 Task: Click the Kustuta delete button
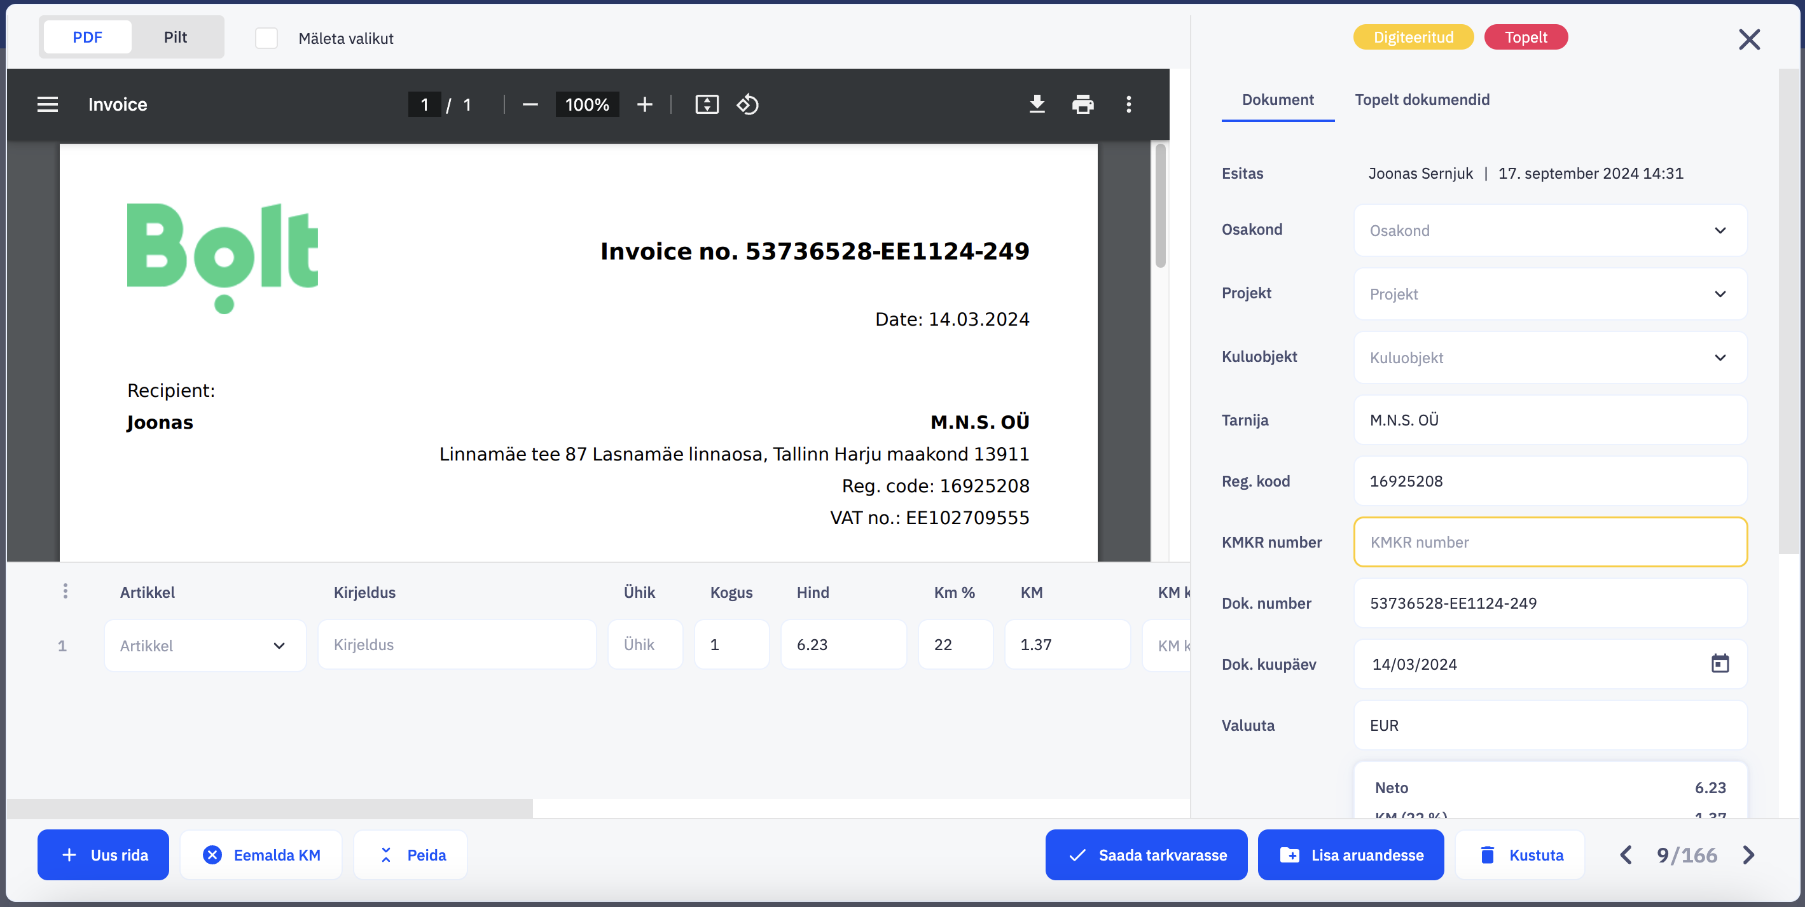1520,854
